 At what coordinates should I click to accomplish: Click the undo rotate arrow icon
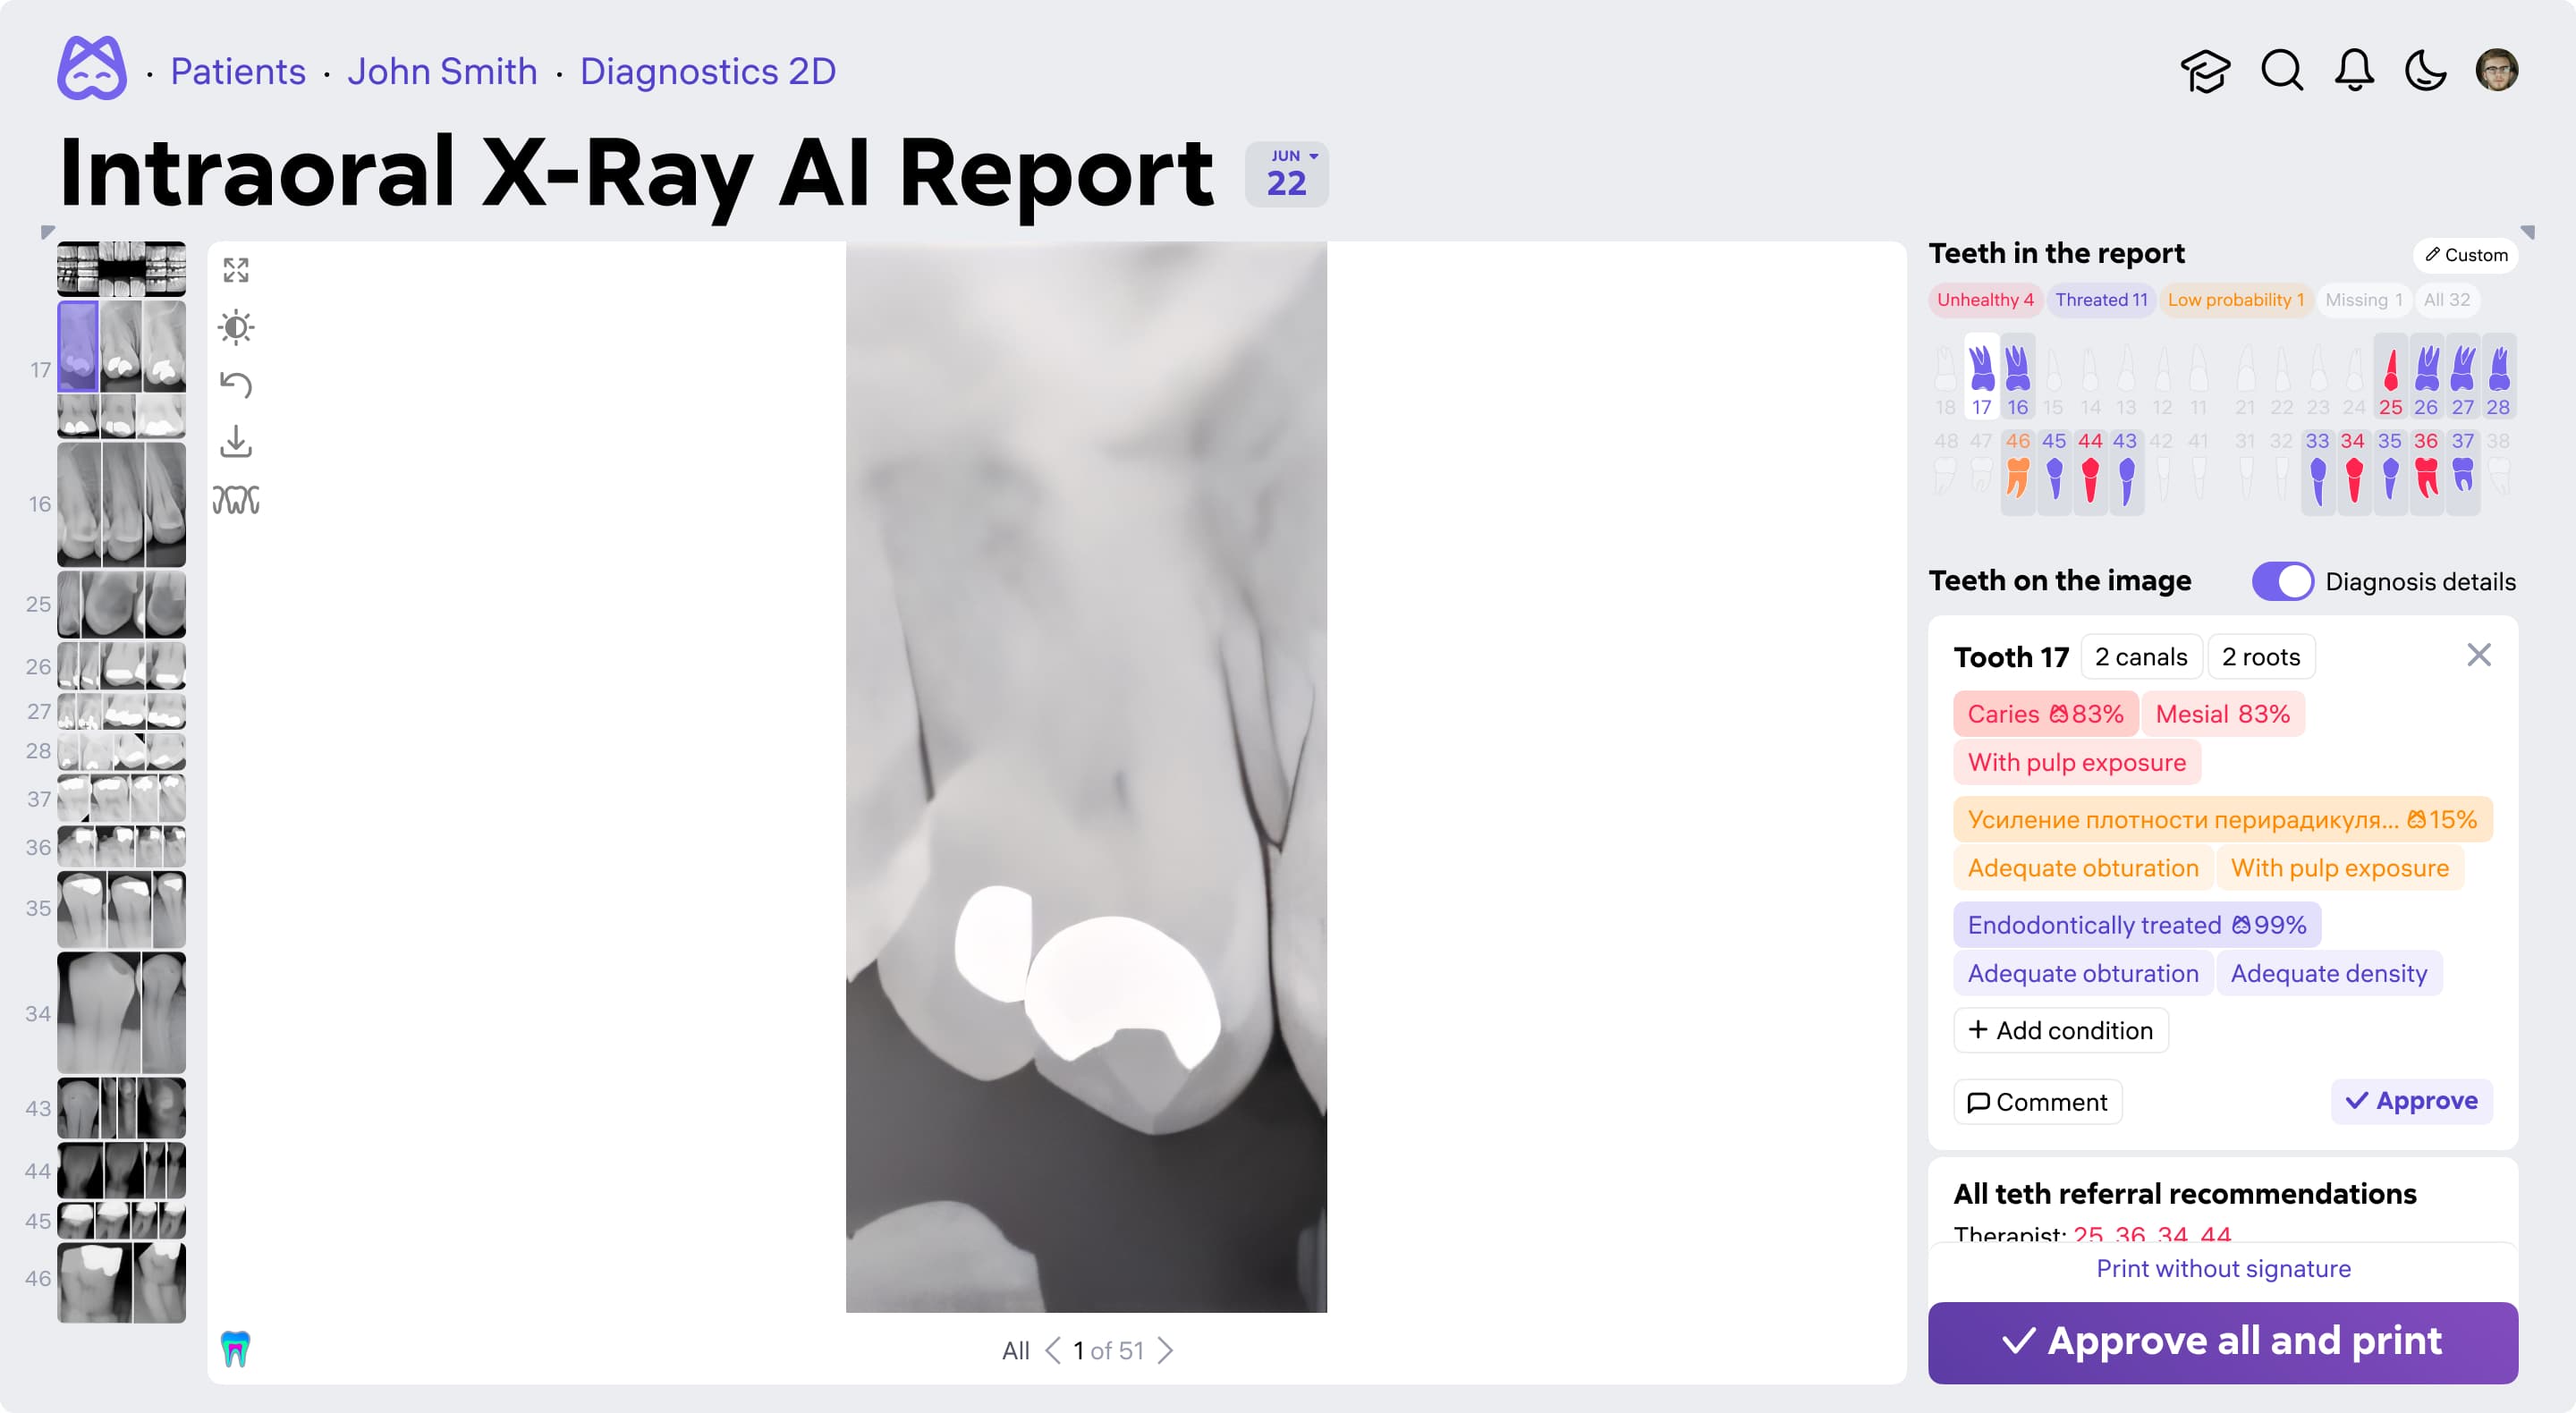pyautogui.click(x=236, y=385)
